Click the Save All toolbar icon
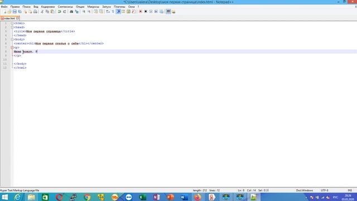The height and width of the screenshot is (201, 357). (20, 11)
